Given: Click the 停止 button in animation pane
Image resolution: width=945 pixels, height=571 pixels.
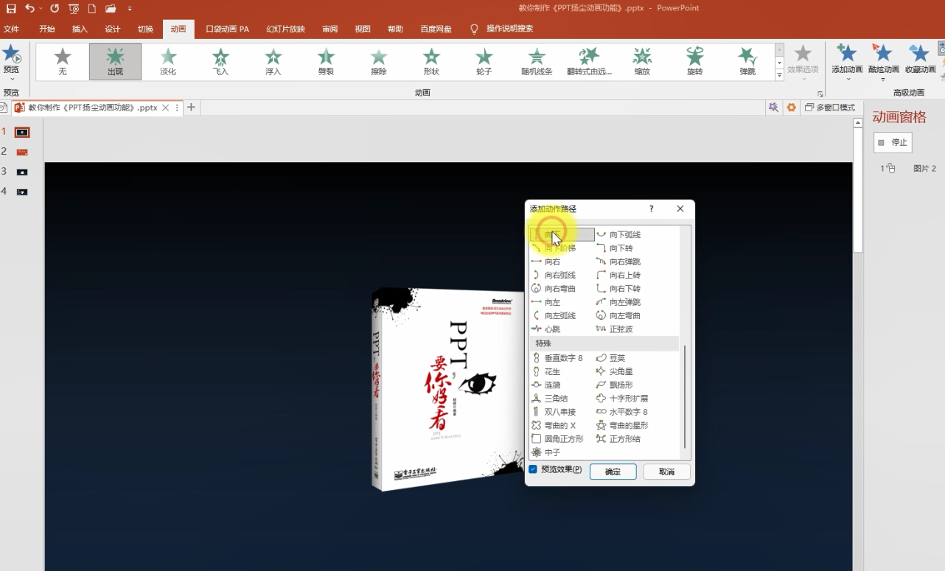Looking at the screenshot, I should pos(893,142).
